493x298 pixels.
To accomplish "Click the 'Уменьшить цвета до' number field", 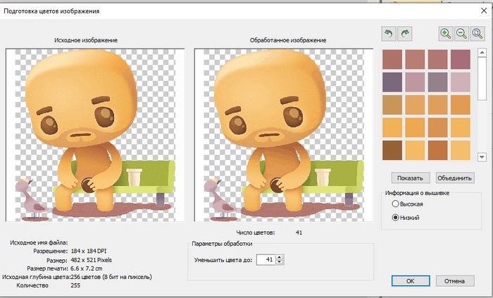I will 265,260.
